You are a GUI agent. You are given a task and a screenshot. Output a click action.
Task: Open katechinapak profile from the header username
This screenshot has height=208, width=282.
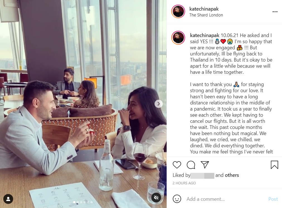[x=204, y=9]
